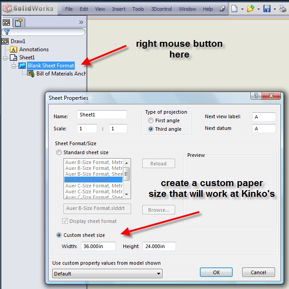
Task: Select Annotations in the tree
Action: pyautogui.click(x=34, y=49)
